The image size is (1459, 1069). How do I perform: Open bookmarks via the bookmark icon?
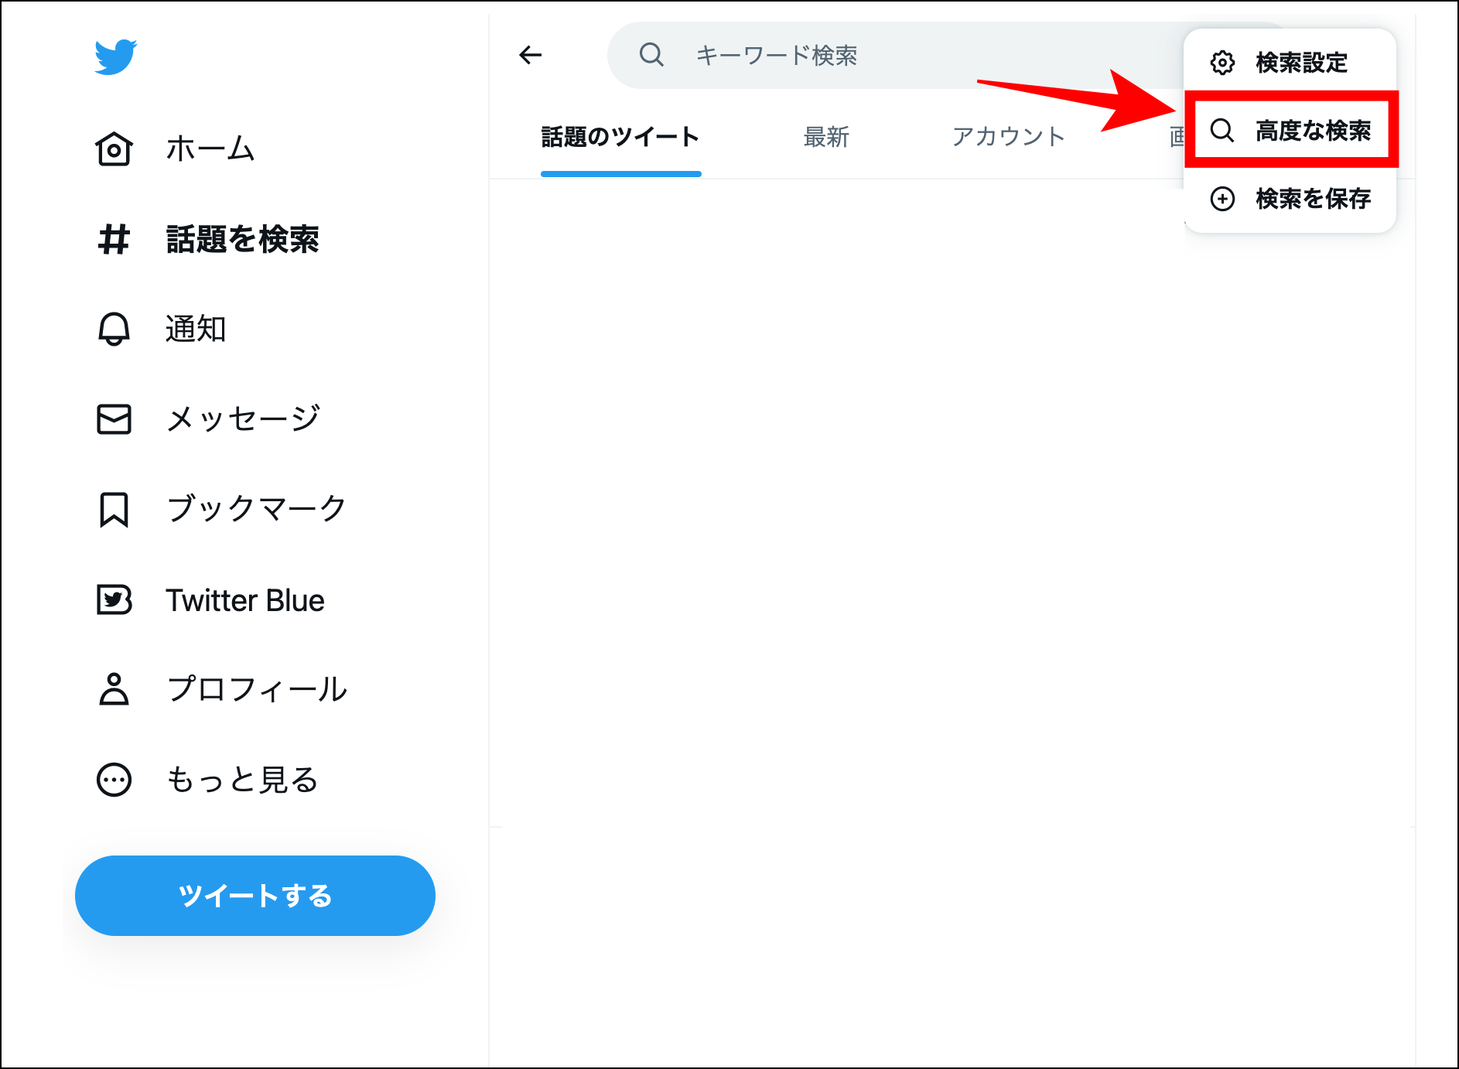(113, 509)
